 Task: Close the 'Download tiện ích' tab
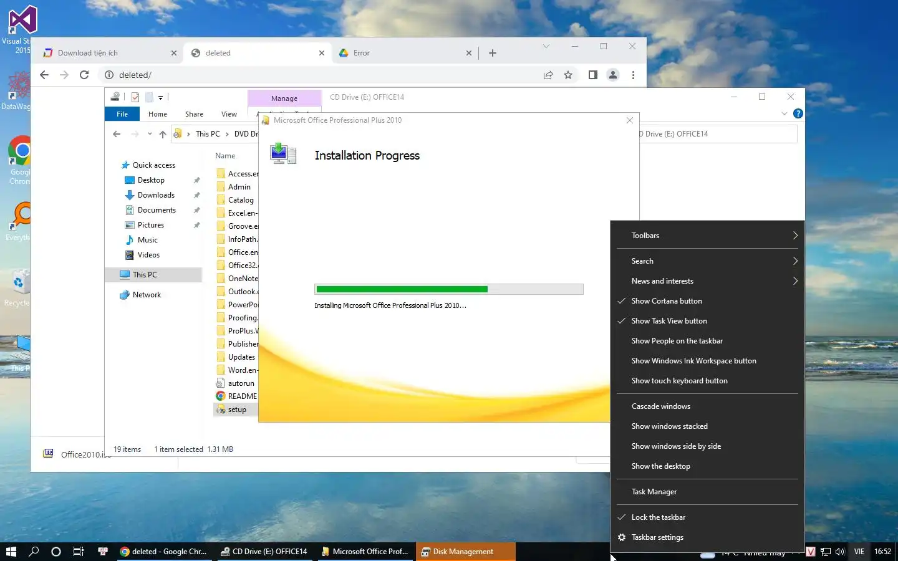174,53
